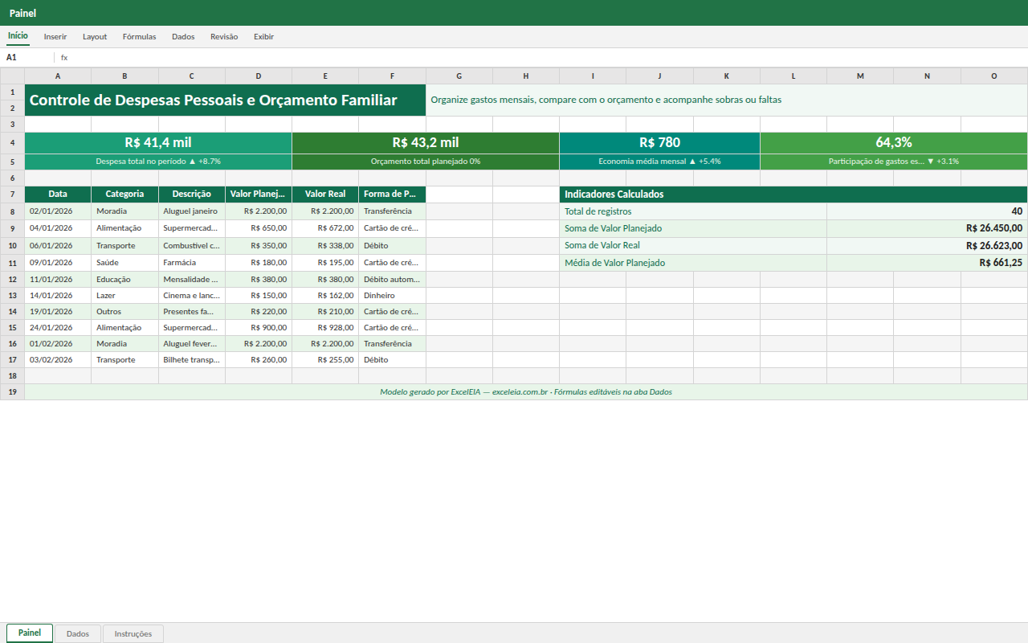Select row 3 header
1028x643 pixels.
coord(13,125)
